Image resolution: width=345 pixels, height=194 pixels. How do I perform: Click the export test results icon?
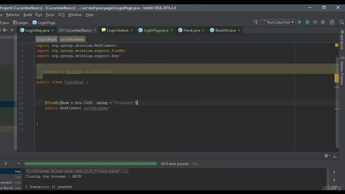click(335, 156)
